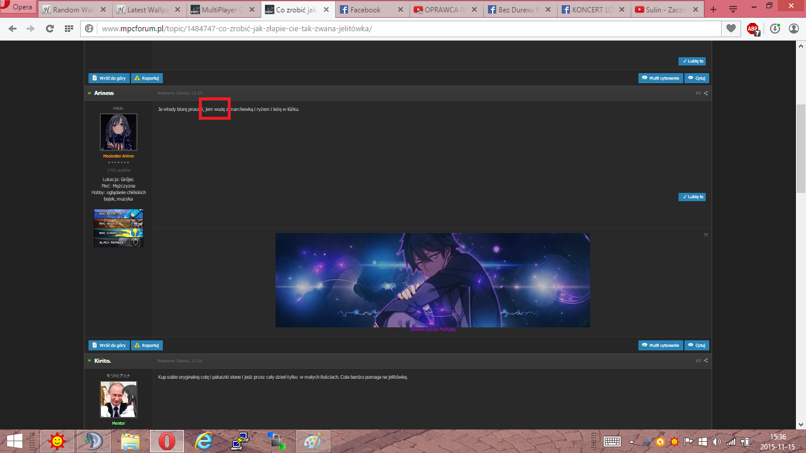Expand the tab menu list icon
The height and width of the screenshot is (453, 806).
pyautogui.click(x=733, y=9)
